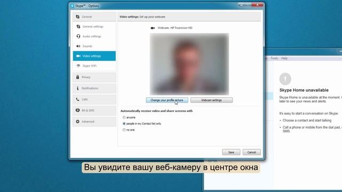Open the Sounds settings page

pyautogui.click(x=94, y=46)
